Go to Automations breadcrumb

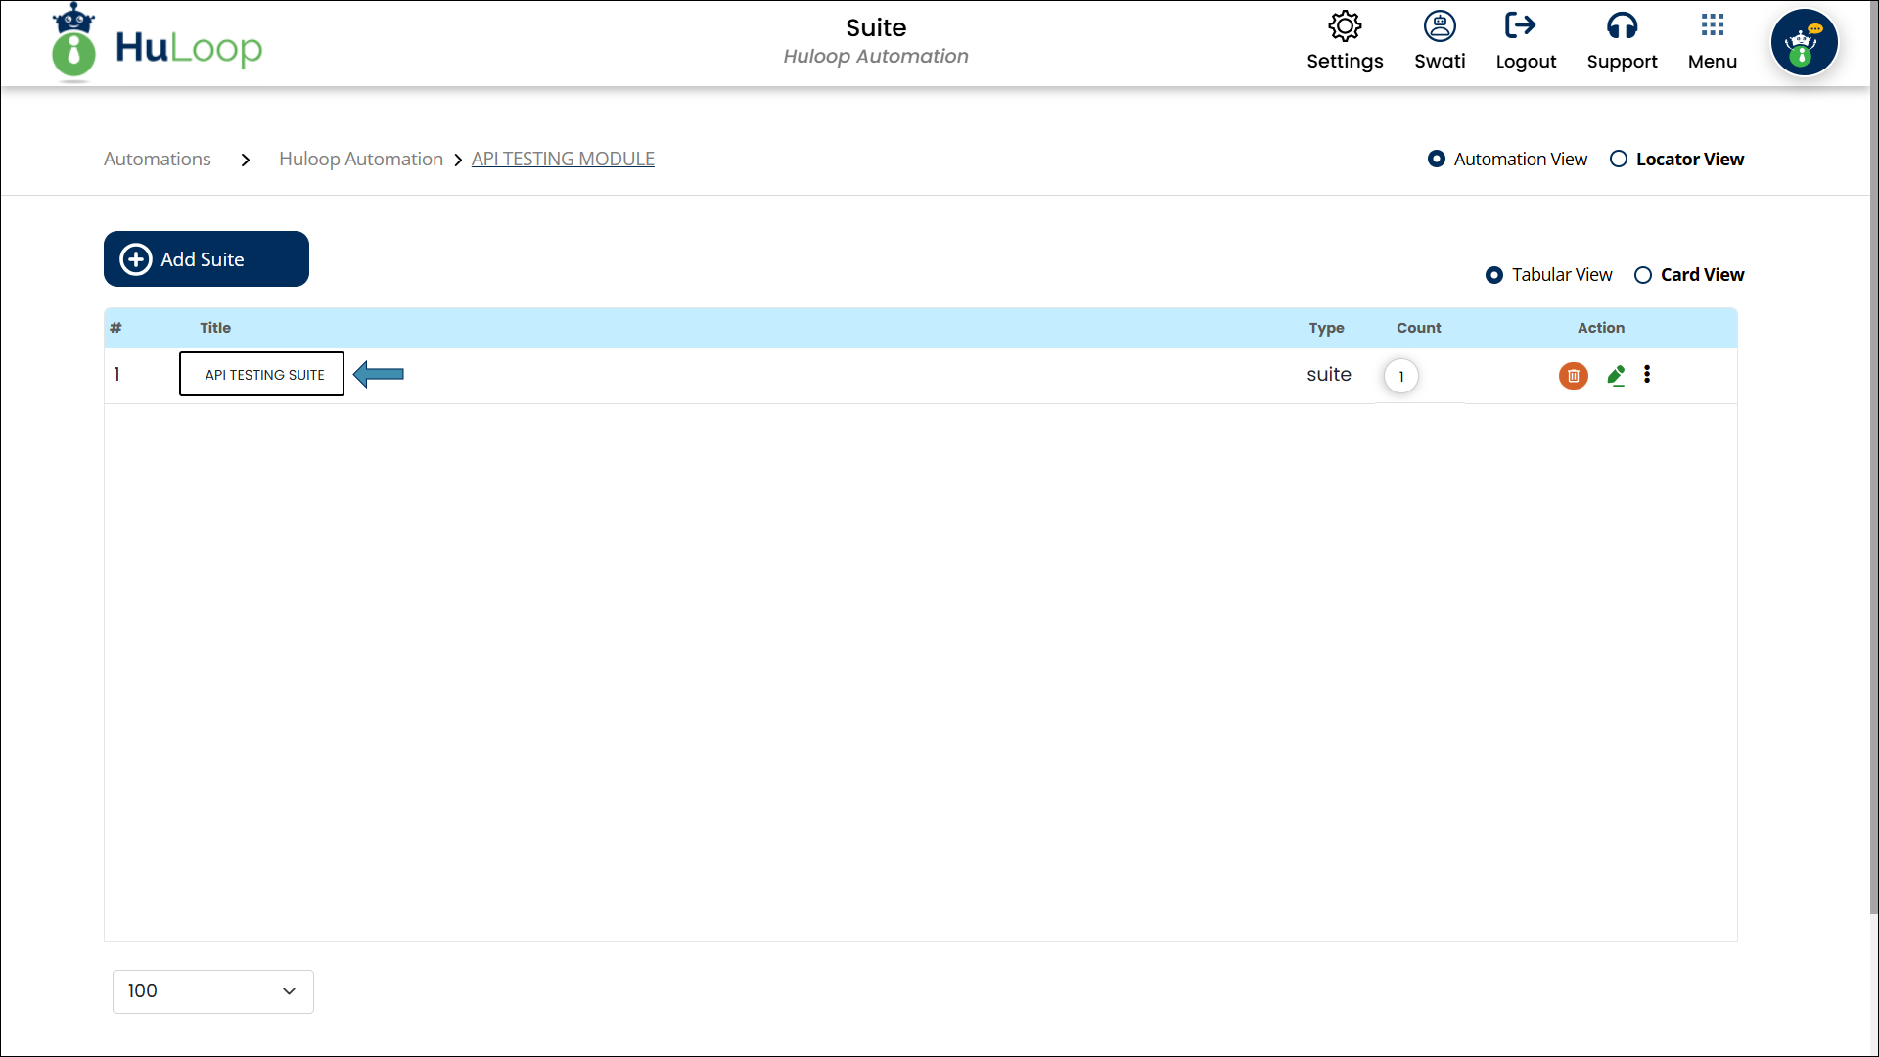pyautogui.click(x=158, y=159)
